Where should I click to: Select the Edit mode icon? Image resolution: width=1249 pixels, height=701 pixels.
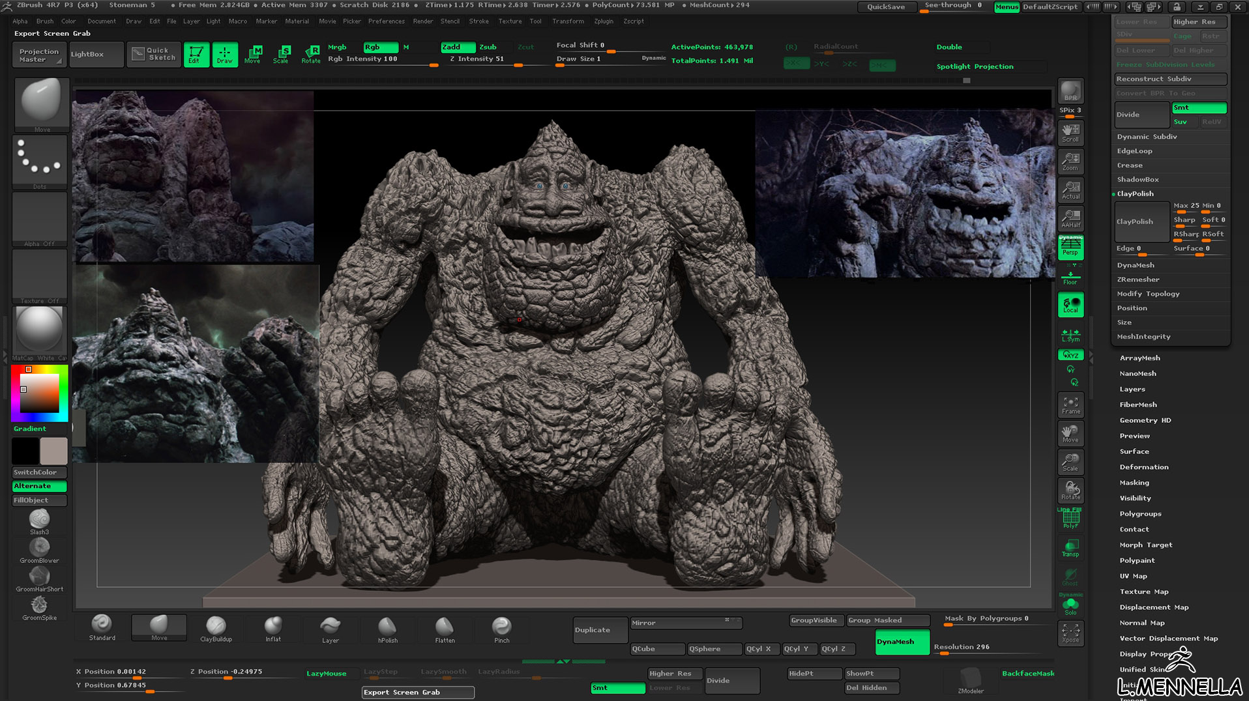196,54
